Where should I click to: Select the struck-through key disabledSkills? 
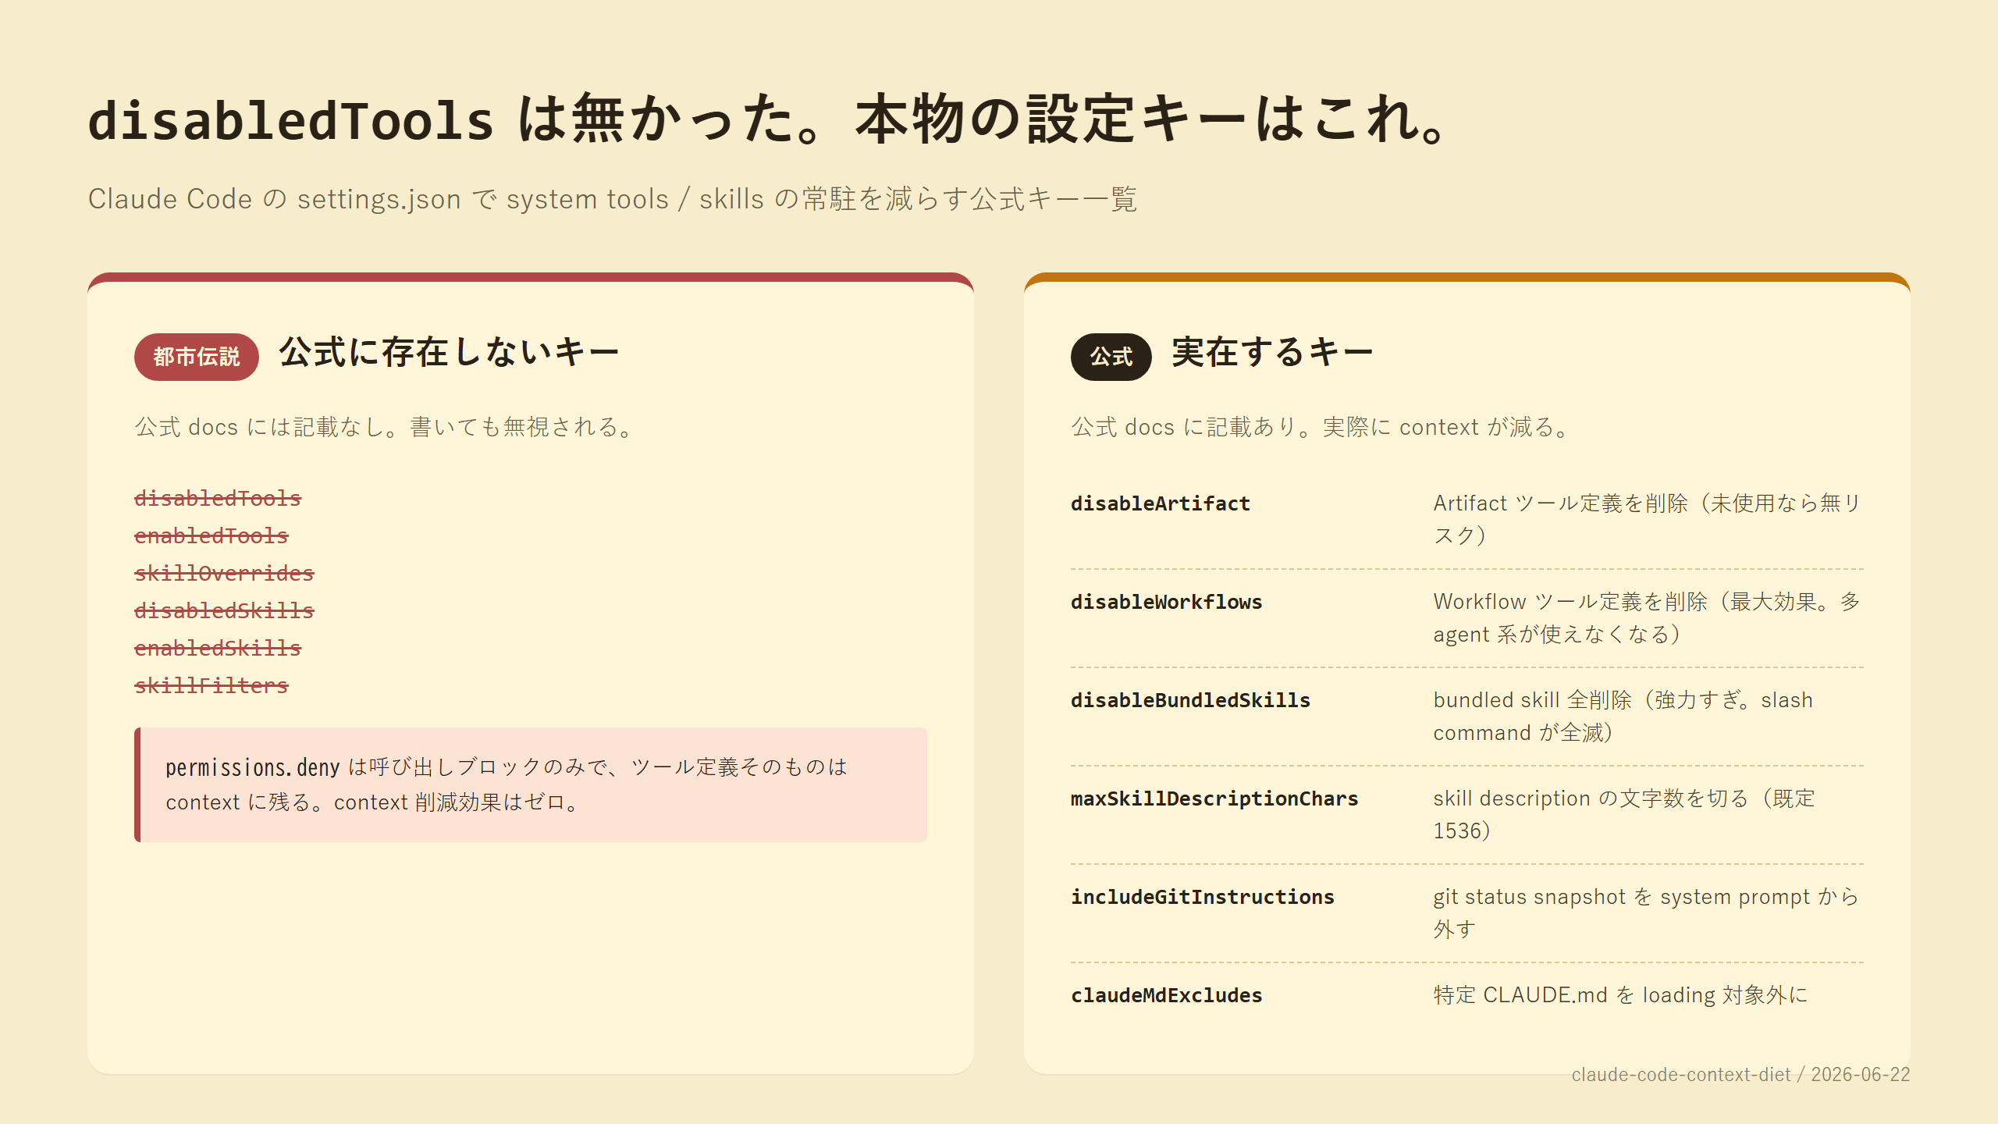(224, 610)
